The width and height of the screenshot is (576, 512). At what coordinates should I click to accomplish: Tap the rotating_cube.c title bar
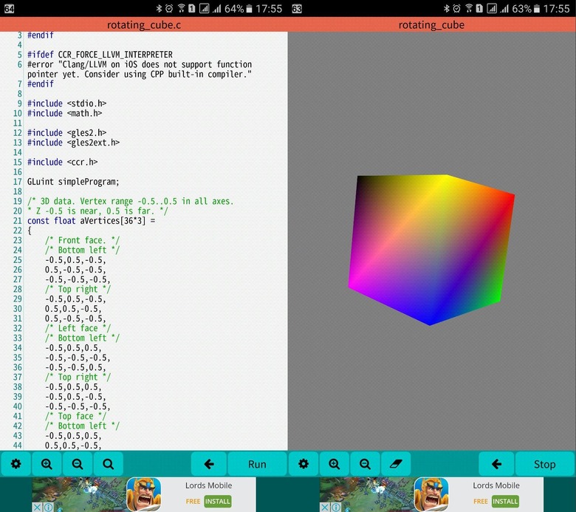144,24
